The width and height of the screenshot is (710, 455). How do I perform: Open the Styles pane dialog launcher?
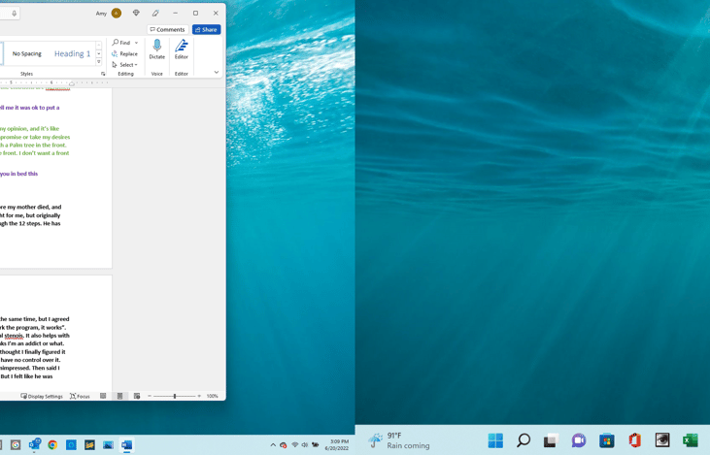coord(103,74)
